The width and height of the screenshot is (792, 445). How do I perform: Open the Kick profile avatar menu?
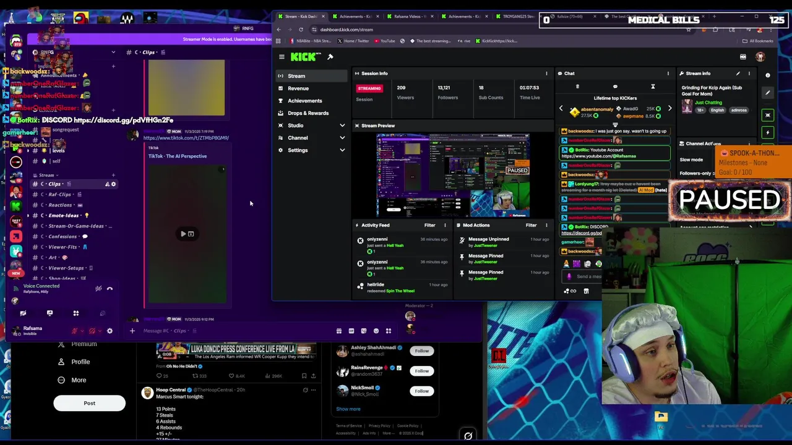[760, 57]
